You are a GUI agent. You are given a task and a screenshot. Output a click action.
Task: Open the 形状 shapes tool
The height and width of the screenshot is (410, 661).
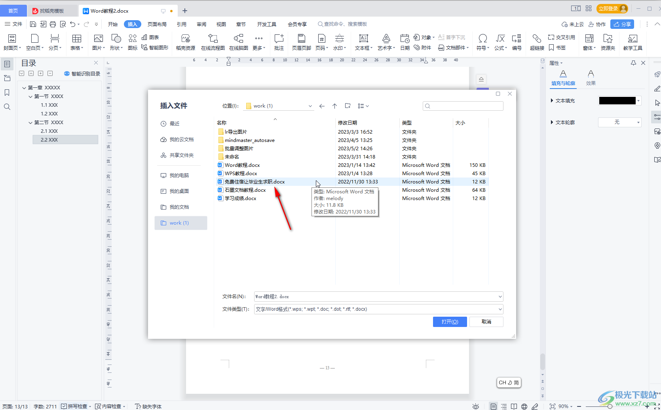coord(116,42)
